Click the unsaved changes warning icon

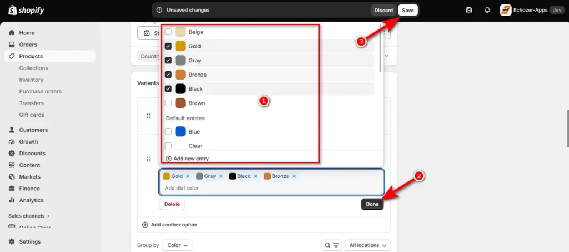pos(159,10)
